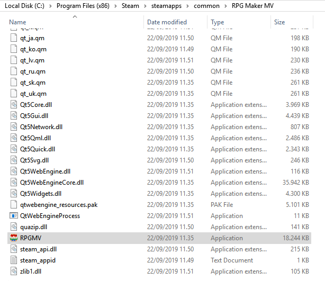The height and width of the screenshot is (281, 325).
Task: Sort files by Date modified column
Action: coord(167,22)
